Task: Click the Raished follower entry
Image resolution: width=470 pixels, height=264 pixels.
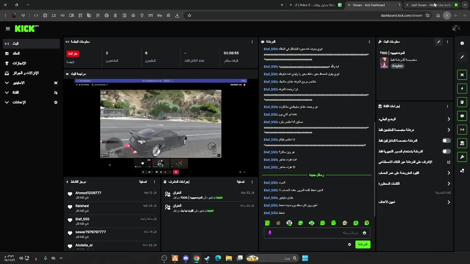Action: tap(112, 208)
